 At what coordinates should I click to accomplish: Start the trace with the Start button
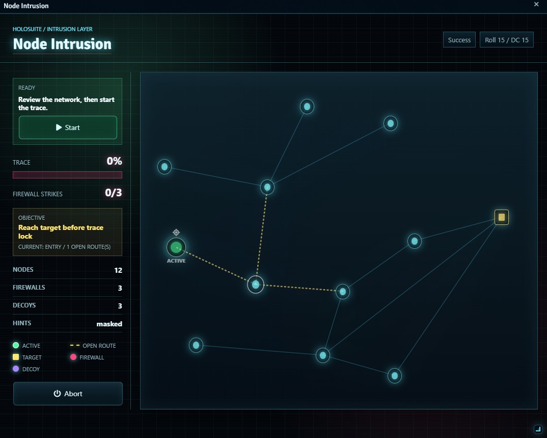[68, 127]
